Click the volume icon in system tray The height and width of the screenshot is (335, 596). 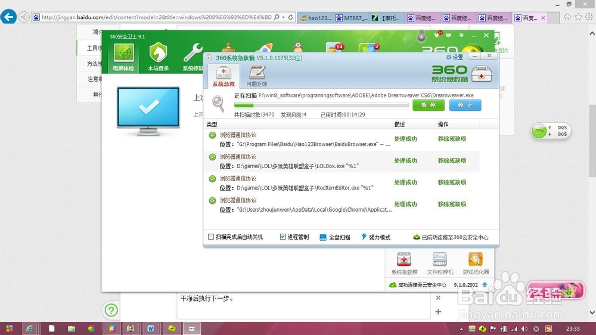click(x=524, y=329)
